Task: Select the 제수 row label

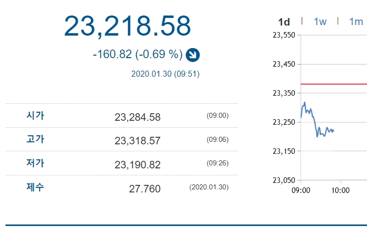Action: [35, 187]
